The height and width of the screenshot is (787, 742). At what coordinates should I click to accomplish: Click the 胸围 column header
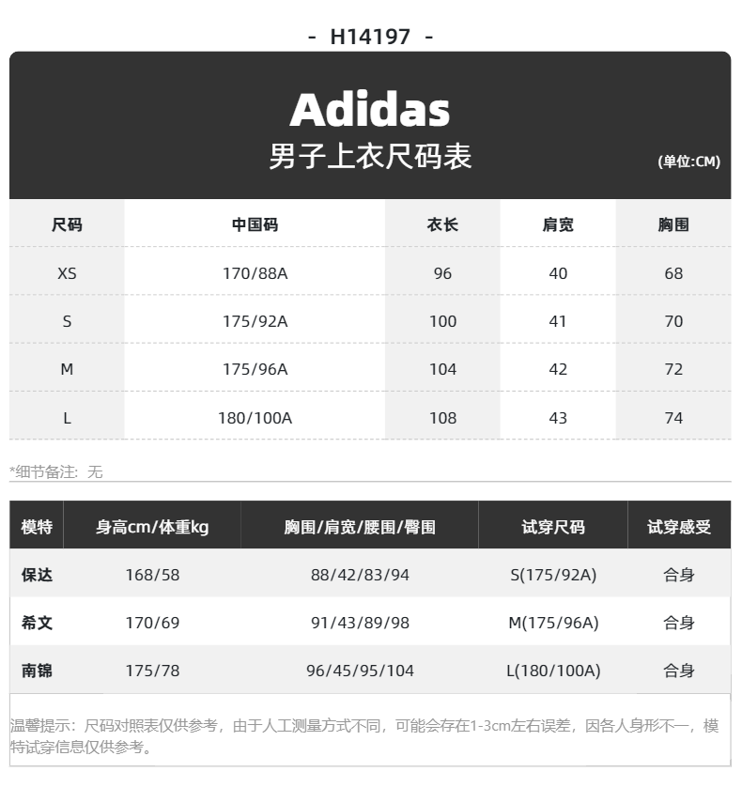(x=673, y=224)
